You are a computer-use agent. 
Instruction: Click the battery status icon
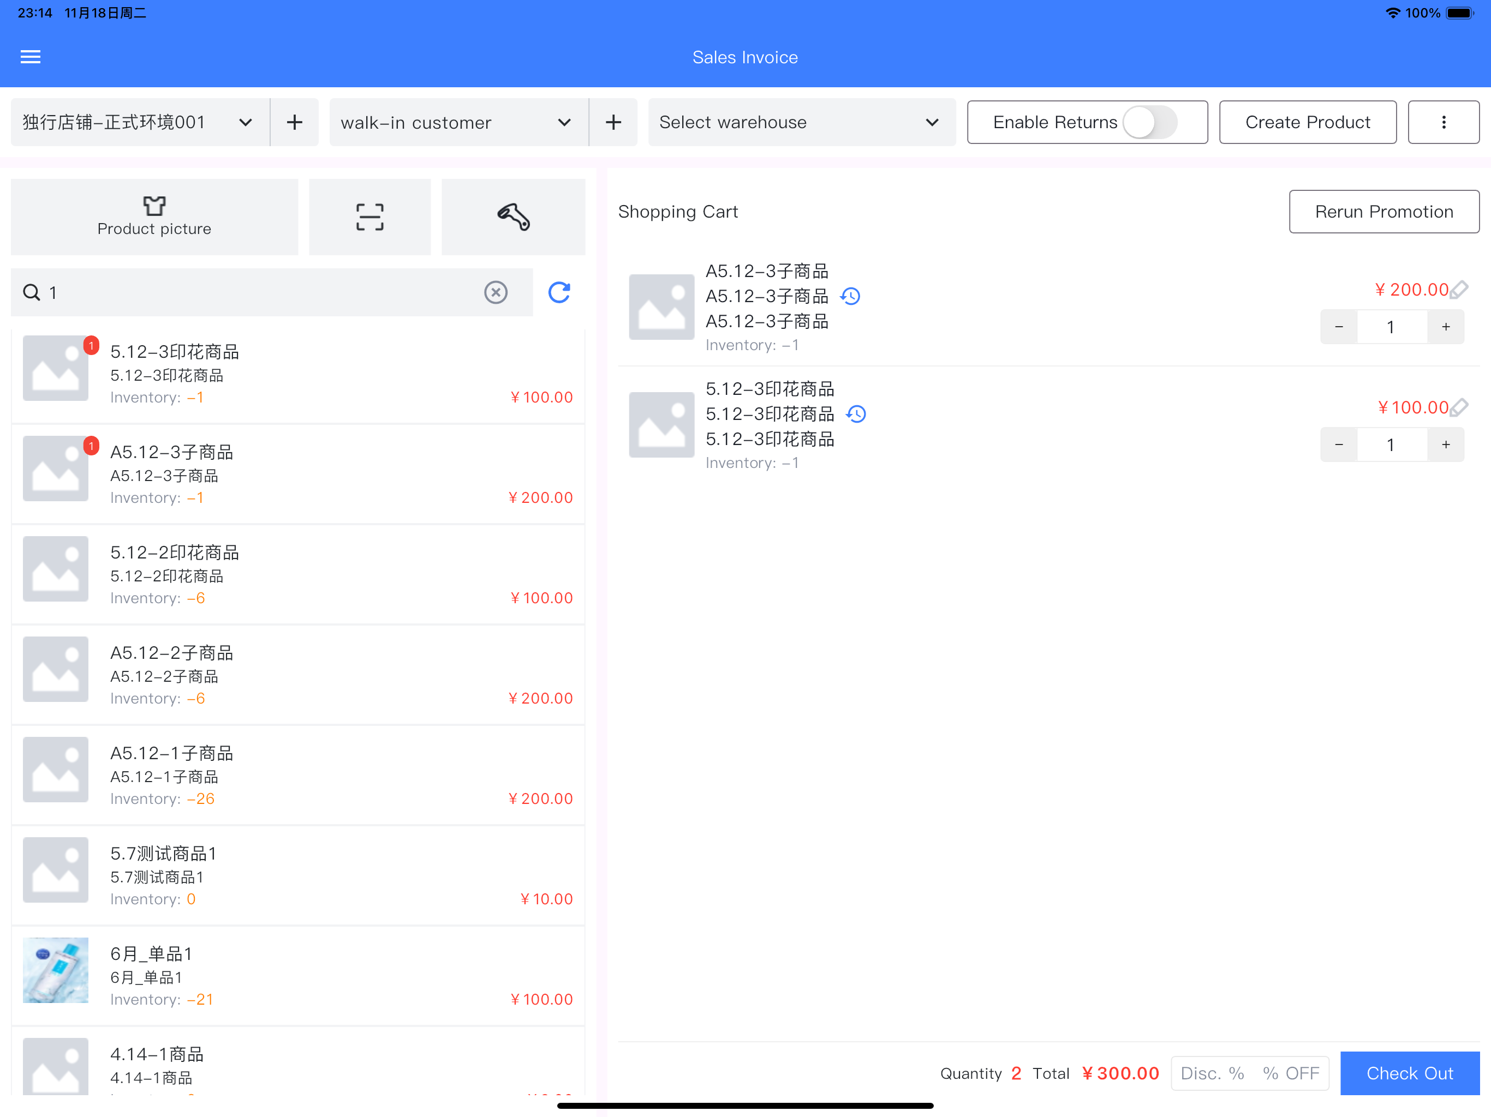[1460, 13]
